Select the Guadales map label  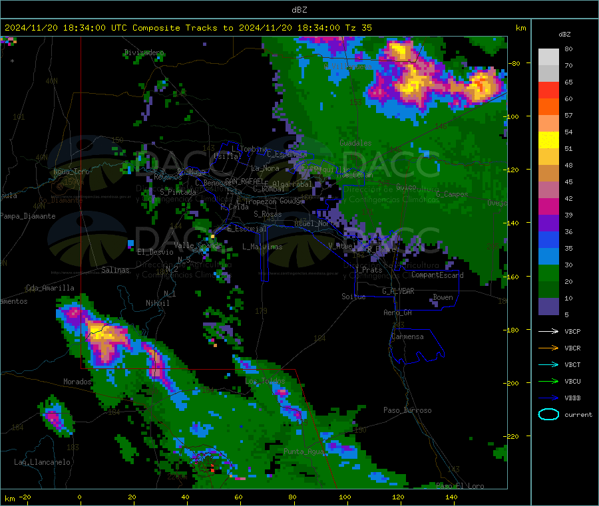pyautogui.click(x=355, y=143)
